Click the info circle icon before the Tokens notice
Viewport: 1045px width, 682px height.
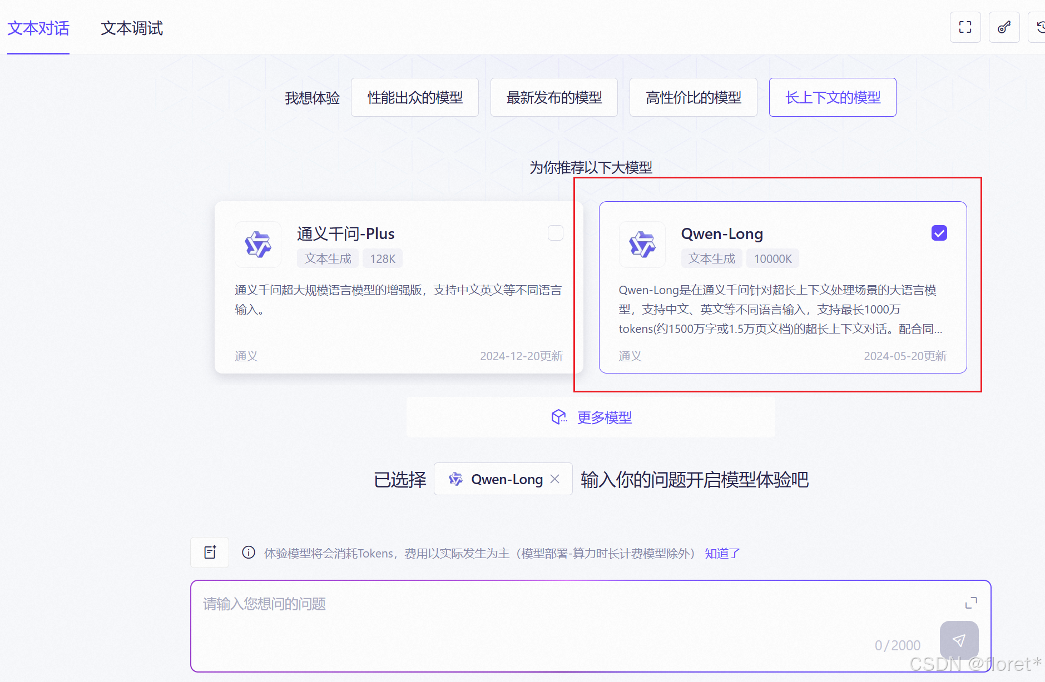point(249,552)
